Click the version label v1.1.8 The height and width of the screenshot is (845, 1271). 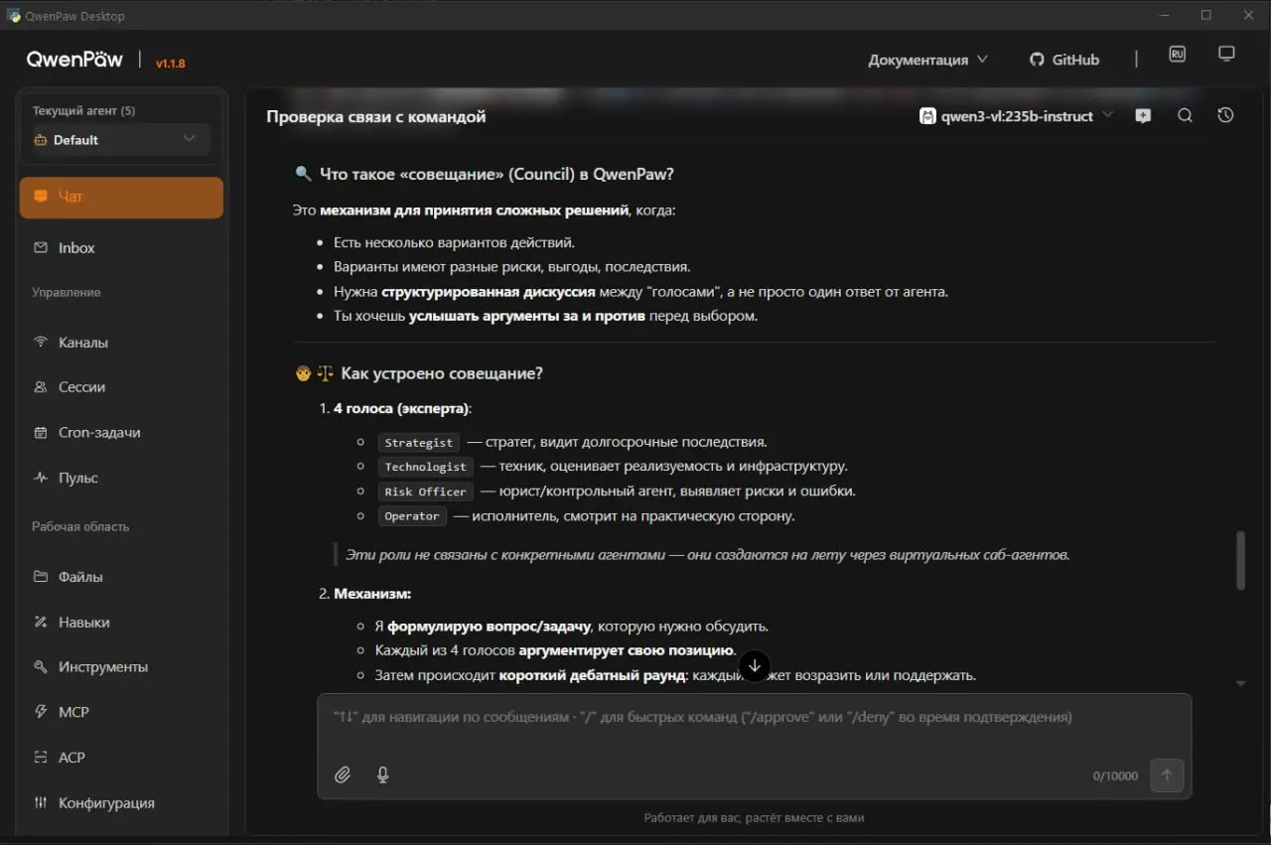pyautogui.click(x=170, y=64)
